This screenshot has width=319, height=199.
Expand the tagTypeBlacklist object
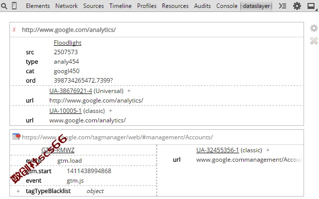coord(18,191)
